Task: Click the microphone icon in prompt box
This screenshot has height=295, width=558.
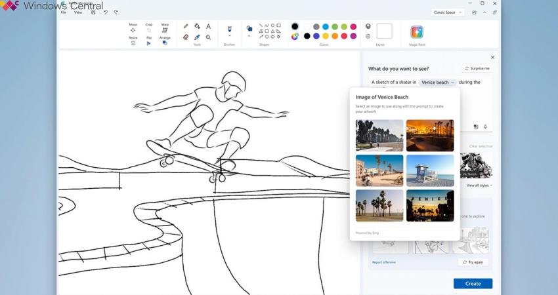Action: click(x=485, y=127)
